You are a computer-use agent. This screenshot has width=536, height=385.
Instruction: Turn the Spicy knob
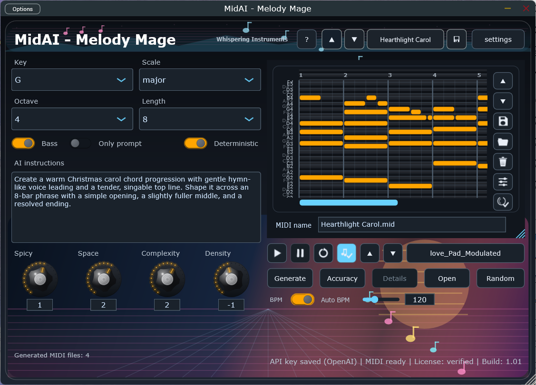(x=40, y=279)
